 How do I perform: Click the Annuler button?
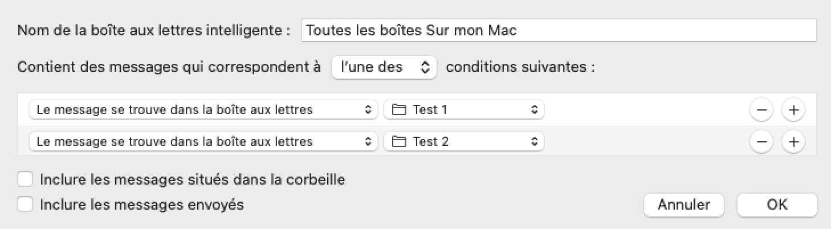point(683,205)
